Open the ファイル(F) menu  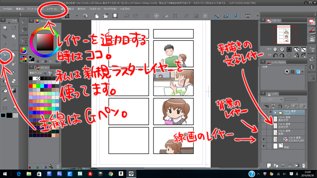7,9
